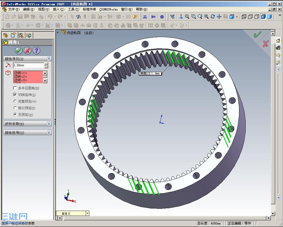
Task: Switch to Shaded With Edges display
Action: click(263, 17)
